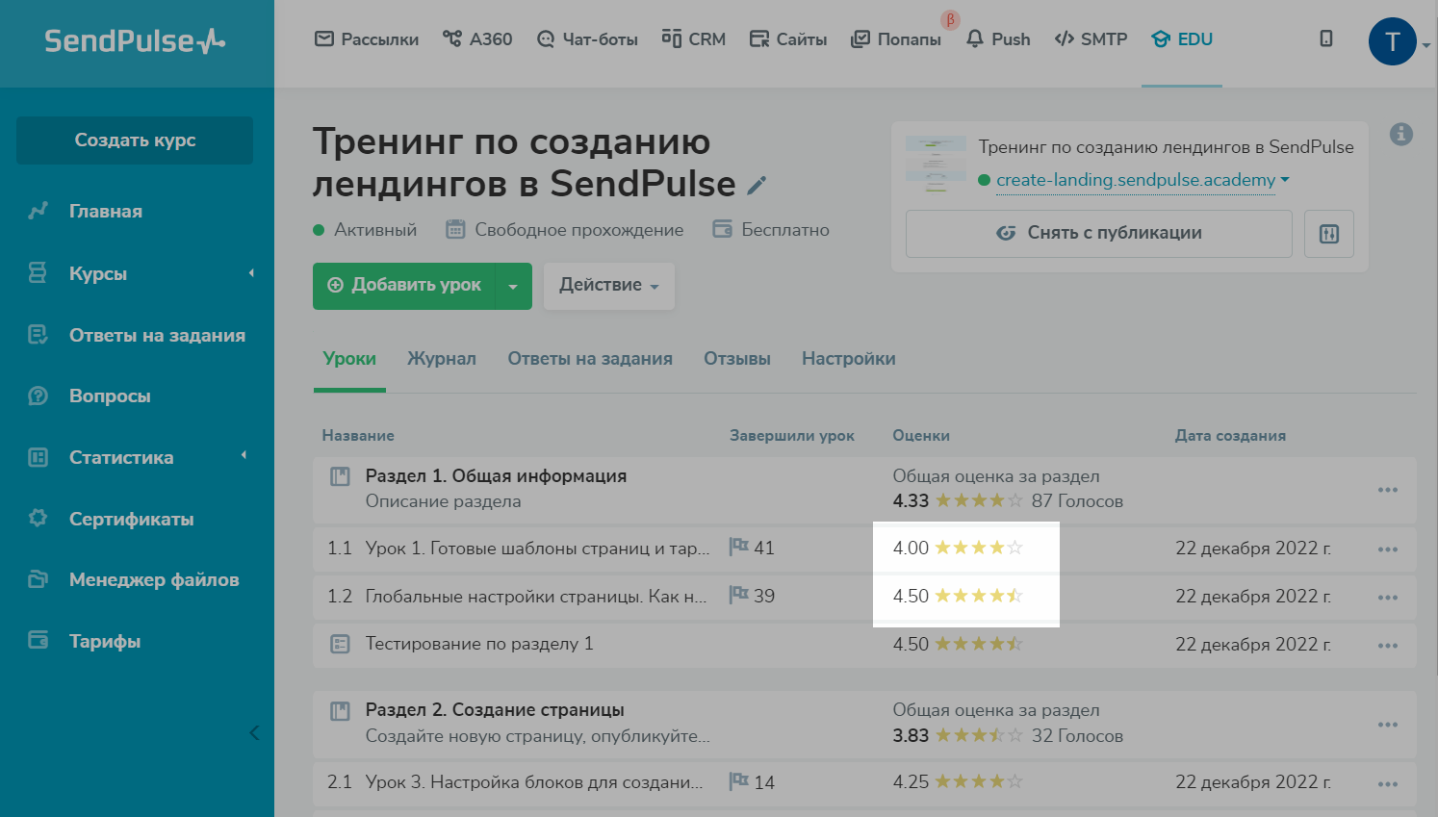Click the Сертификаты gear icon in sidebar
Screen dimensions: 1438x817
(x=39, y=519)
